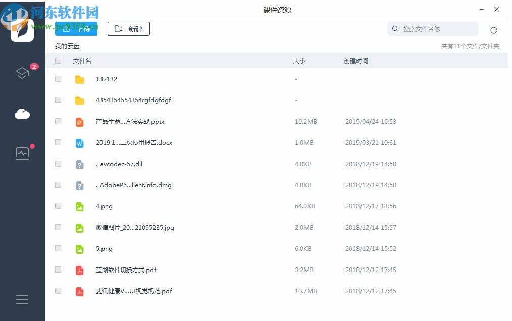Select the courses icon with badge 2
This screenshot has width=512, height=321.
pos(22,73)
